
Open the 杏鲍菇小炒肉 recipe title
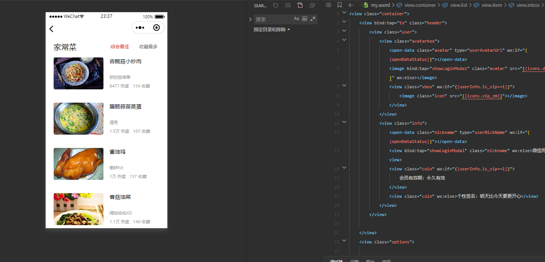126,61
